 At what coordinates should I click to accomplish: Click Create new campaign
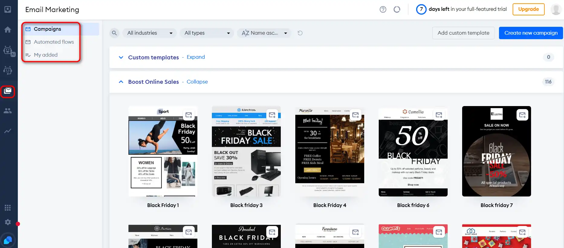[x=531, y=33]
